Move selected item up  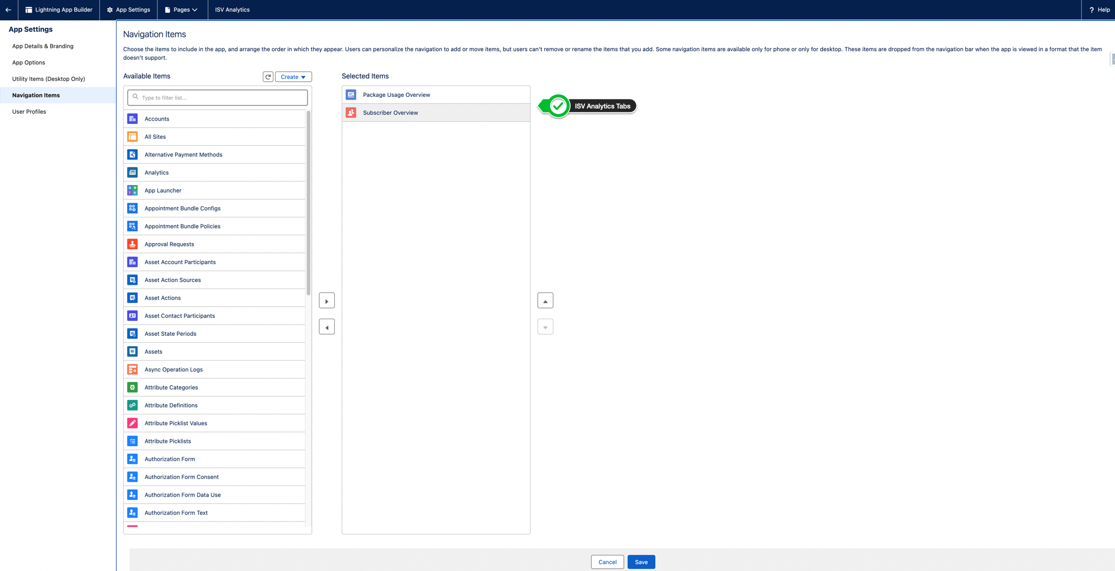pyautogui.click(x=545, y=301)
